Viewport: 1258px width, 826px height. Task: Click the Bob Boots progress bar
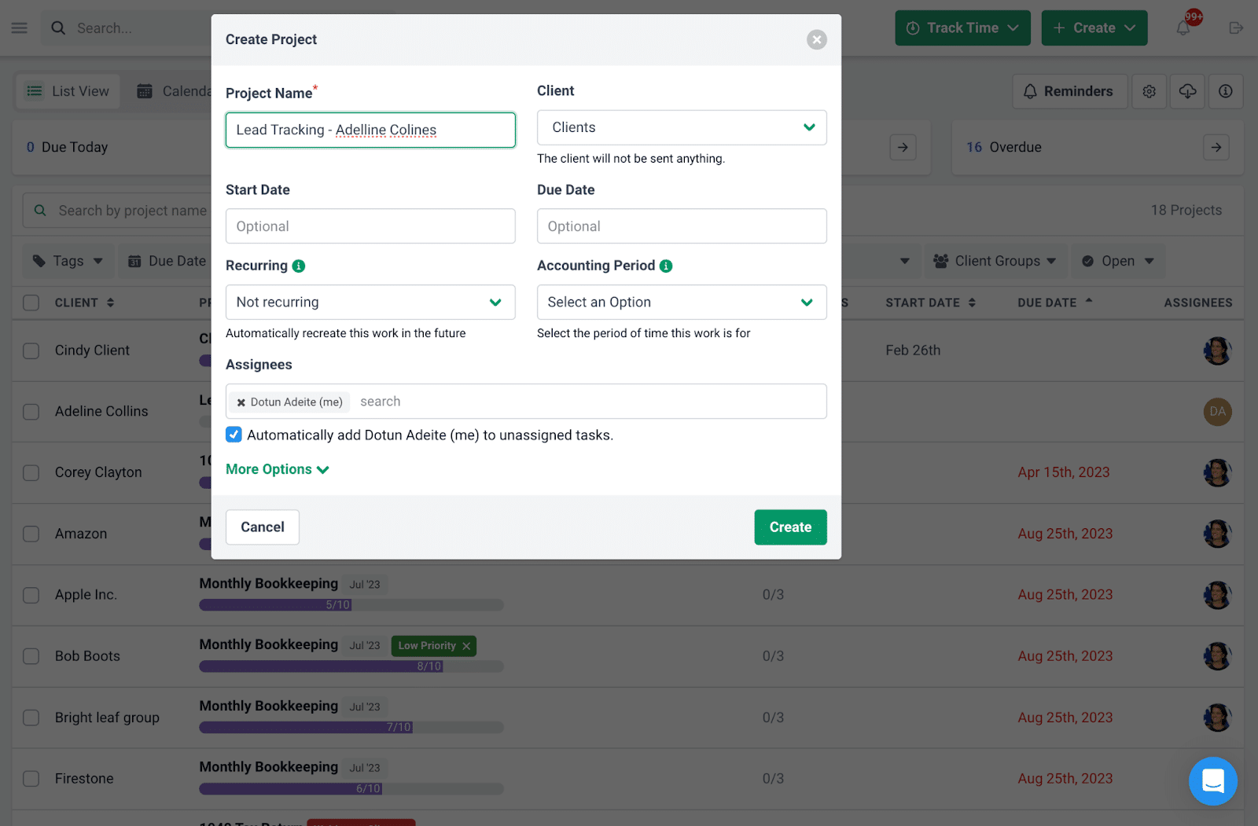(351, 666)
